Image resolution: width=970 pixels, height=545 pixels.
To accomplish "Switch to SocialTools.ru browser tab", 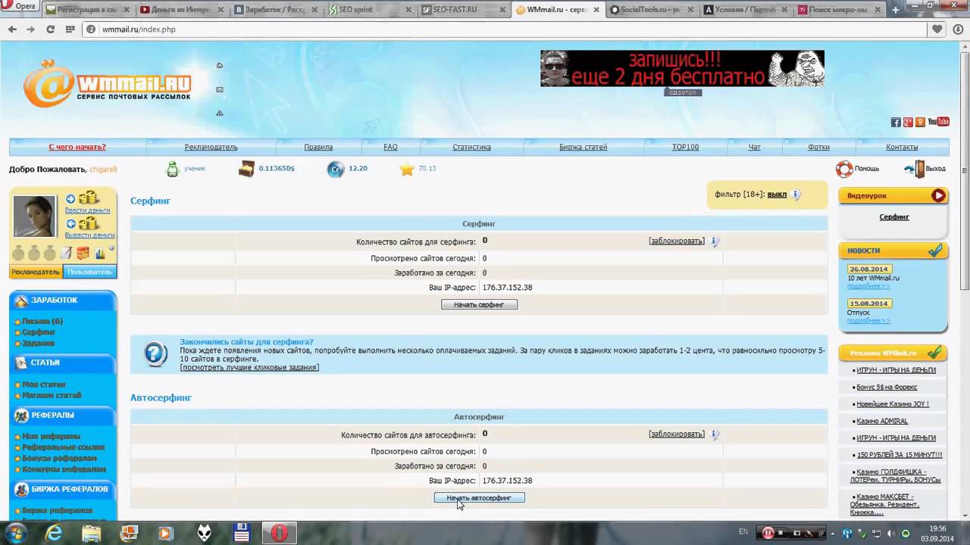I will tap(649, 10).
